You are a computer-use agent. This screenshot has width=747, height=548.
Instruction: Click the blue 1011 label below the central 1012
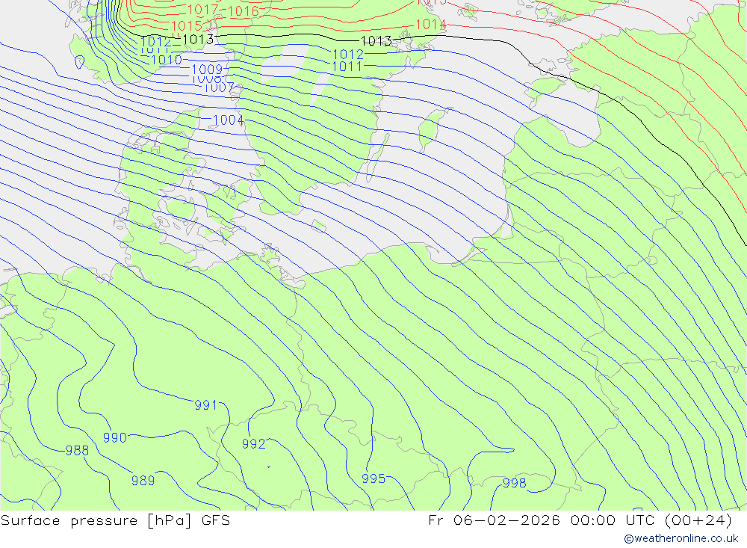[x=347, y=67]
